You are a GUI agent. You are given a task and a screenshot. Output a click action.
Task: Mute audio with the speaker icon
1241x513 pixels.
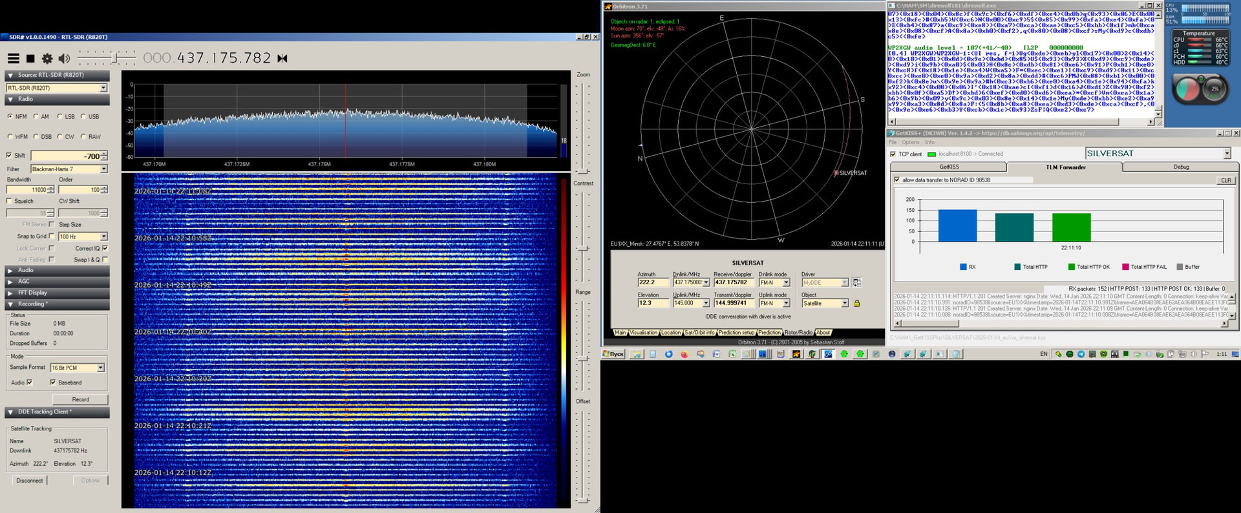tap(64, 58)
